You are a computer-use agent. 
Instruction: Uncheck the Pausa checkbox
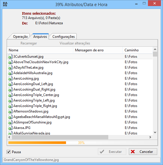(9, 152)
